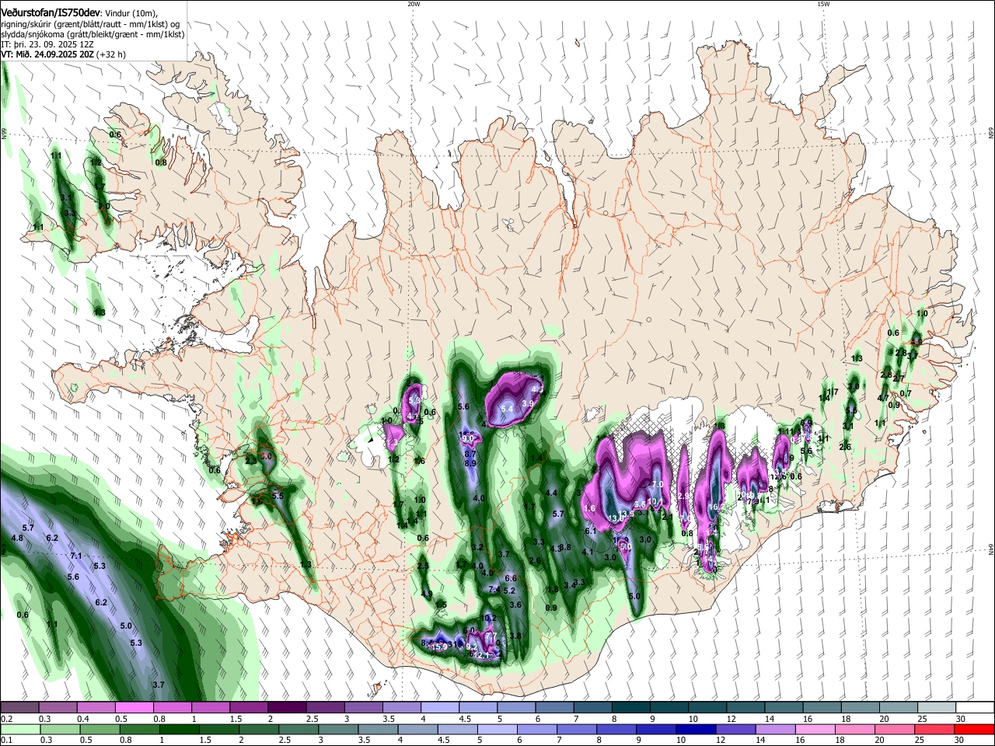Click the '6.6' precipitation value

[x=511, y=578]
